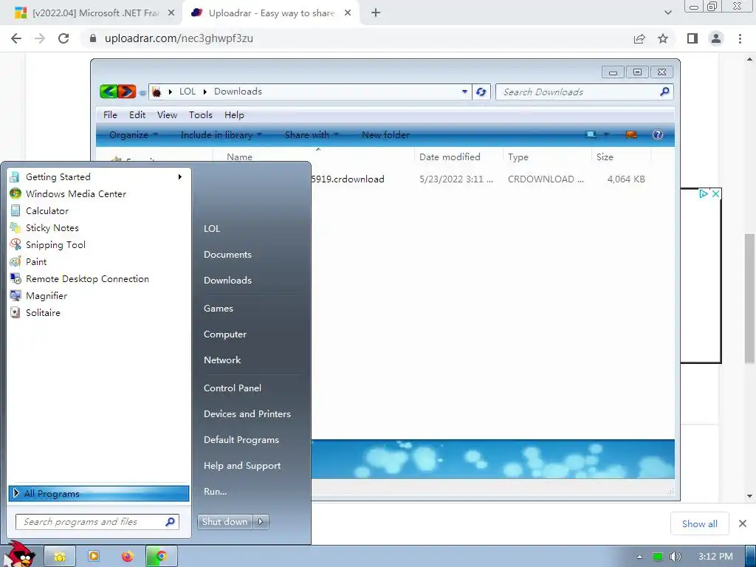The width and height of the screenshot is (756, 567).
Task: Open the media player taskbar icon
Action: click(94, 557)
